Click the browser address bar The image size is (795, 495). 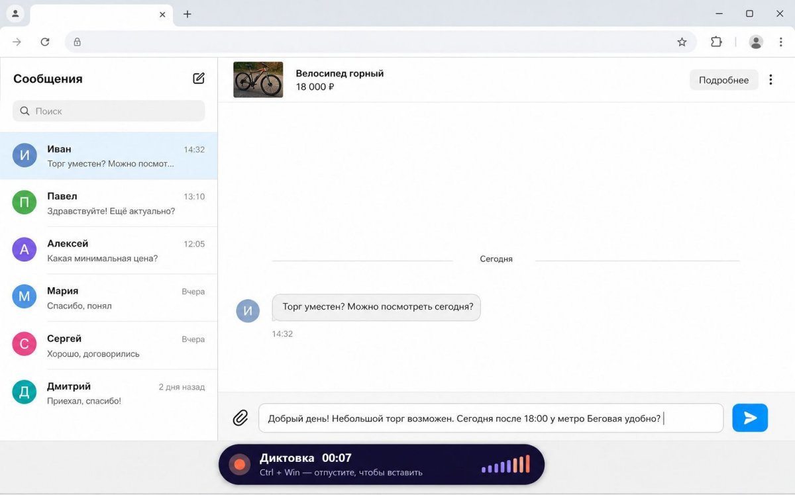[x=380, y=42]
